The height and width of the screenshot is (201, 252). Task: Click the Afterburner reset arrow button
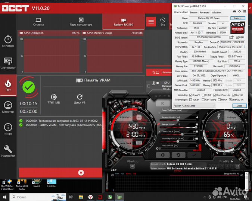point(178,155)
